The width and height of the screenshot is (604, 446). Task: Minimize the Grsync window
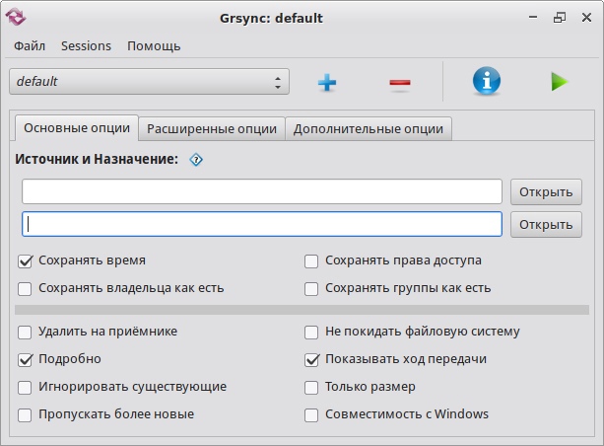(533, 17)
